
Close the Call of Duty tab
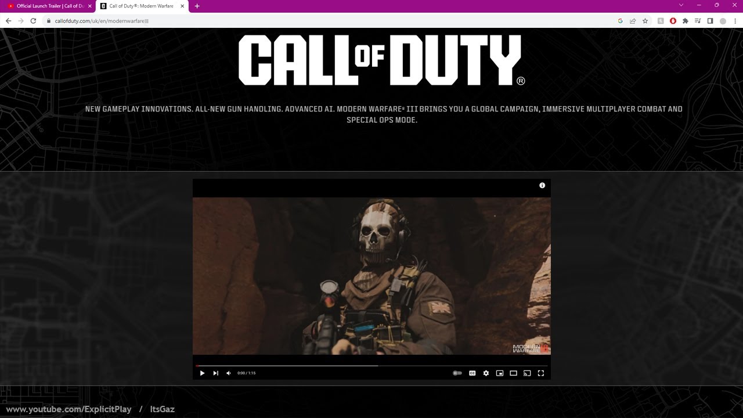point(182,6)
